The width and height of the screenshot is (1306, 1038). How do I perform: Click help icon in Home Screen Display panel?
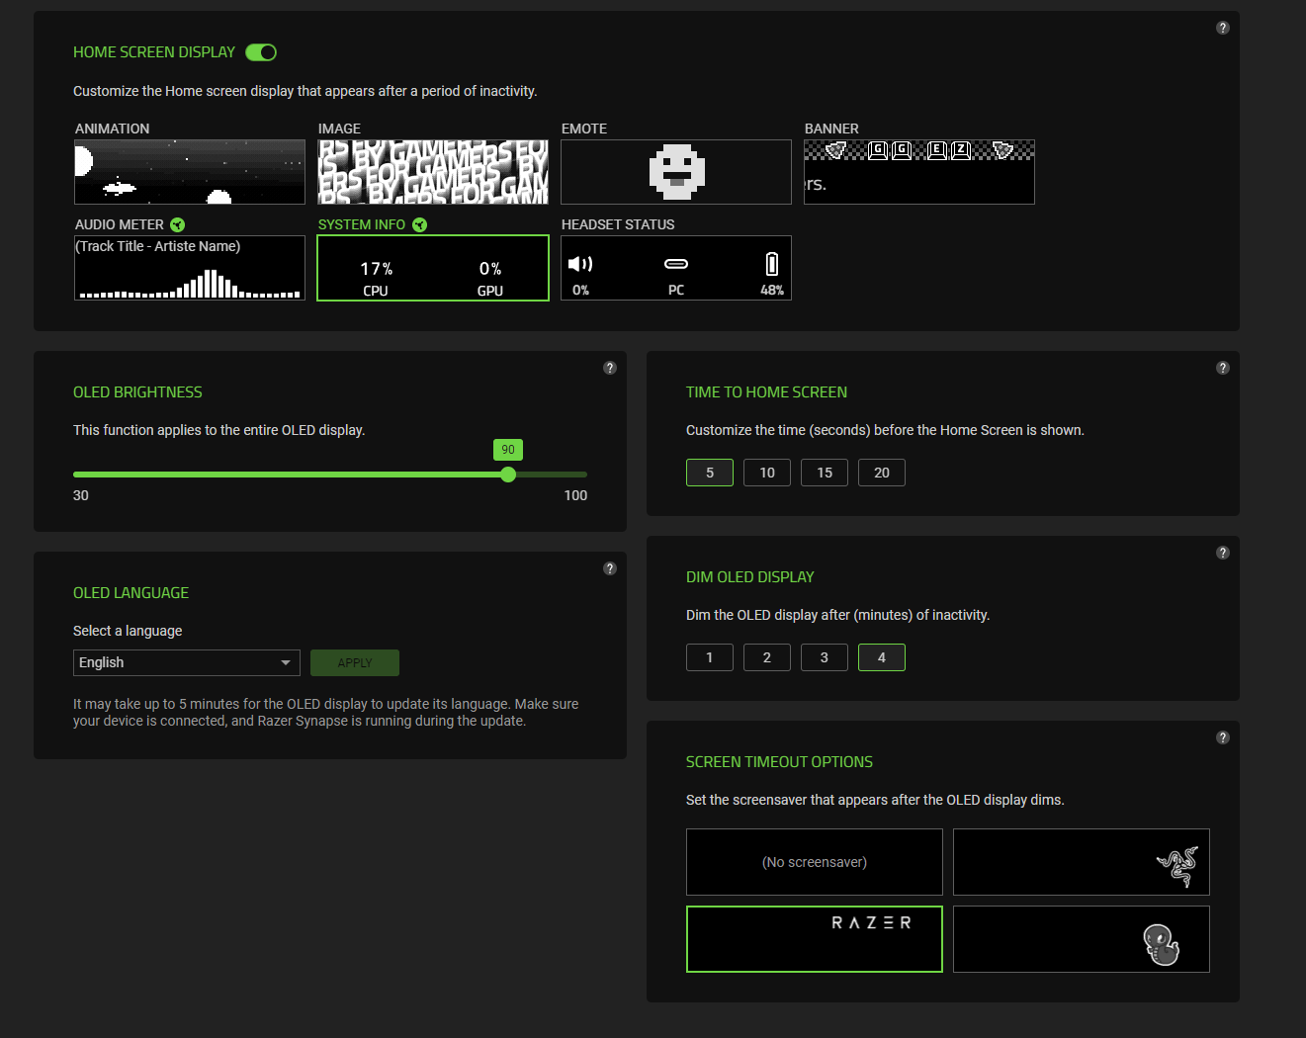coord(1222,28)
